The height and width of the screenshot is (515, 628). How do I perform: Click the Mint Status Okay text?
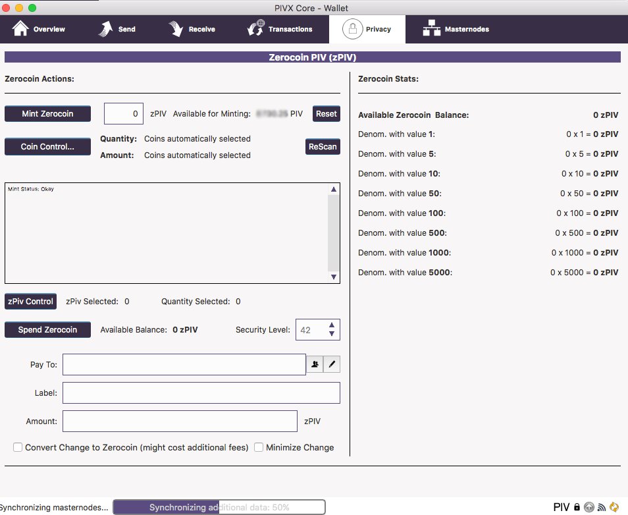[x=31, y=189]
